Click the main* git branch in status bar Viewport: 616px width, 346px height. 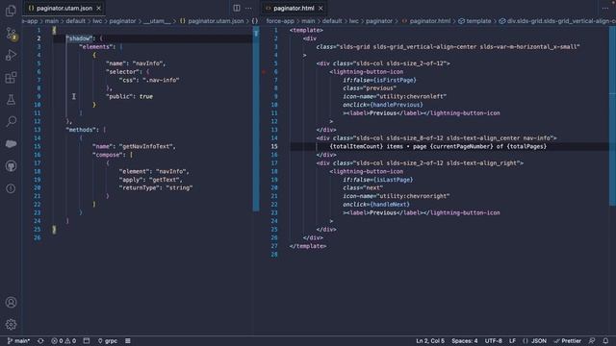coord(18,341)
